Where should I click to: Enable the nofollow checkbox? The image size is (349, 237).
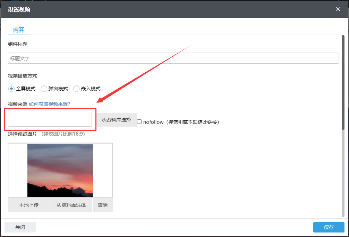click(139, 122)
